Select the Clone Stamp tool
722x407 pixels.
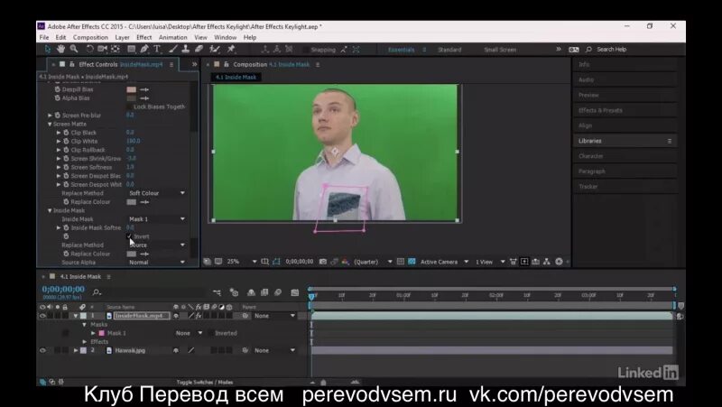[x=186, y=49]
